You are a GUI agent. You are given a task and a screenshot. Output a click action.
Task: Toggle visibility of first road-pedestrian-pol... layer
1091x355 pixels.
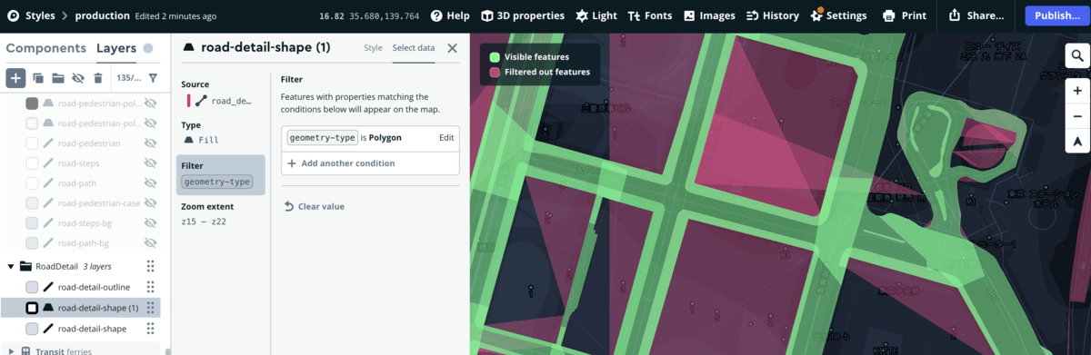[150, 104]
